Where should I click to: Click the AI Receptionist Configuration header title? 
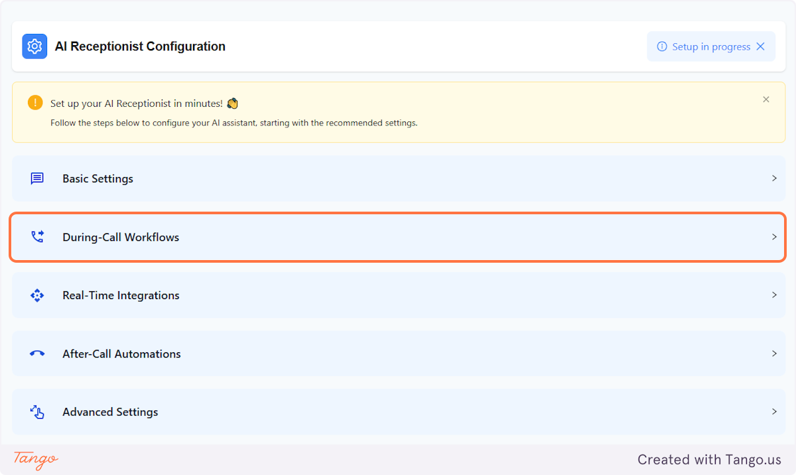point(140,46)
